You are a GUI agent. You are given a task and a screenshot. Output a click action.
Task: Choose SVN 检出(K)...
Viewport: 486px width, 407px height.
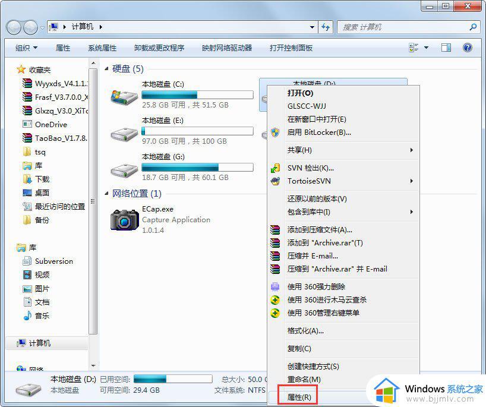tap(343, 168)
